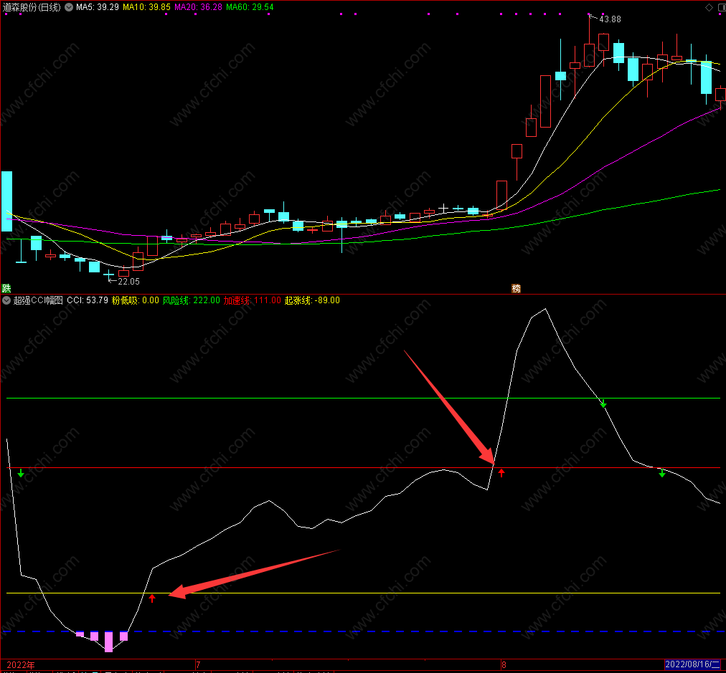Click the small red up arrow under yellow 起涨线
The image size is (726, 673).
[152, 598]
